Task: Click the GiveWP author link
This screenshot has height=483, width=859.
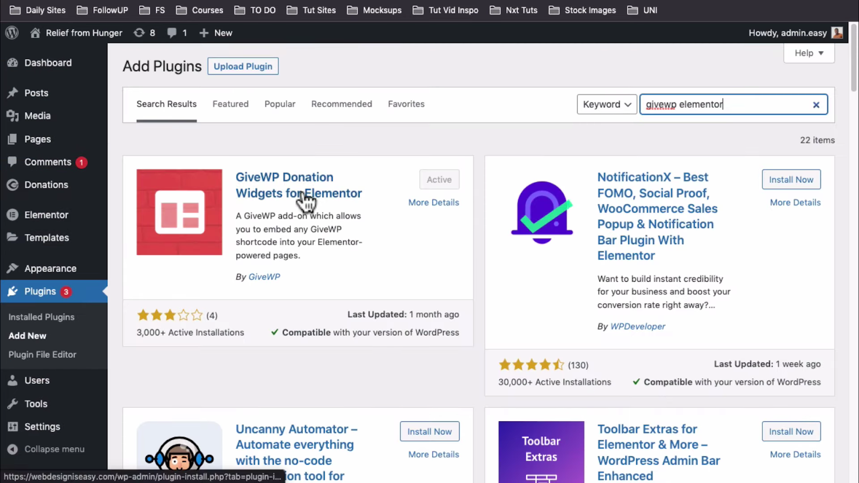Action: coord(264,277)
